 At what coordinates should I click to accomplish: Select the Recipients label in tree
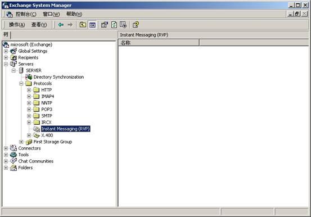28,57
